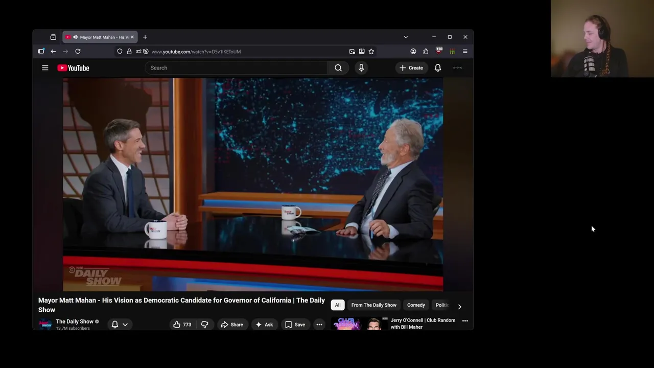Expand subscription notification dropdown chevron
Screen dimensions: 654x368
click(125, 325)
